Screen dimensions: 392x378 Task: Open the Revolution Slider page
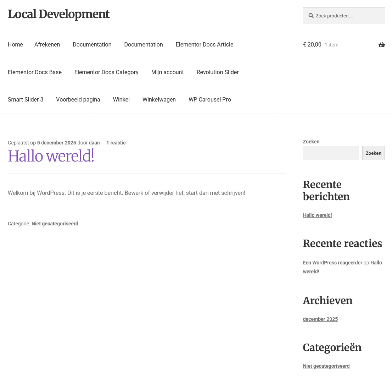point(217,72)
